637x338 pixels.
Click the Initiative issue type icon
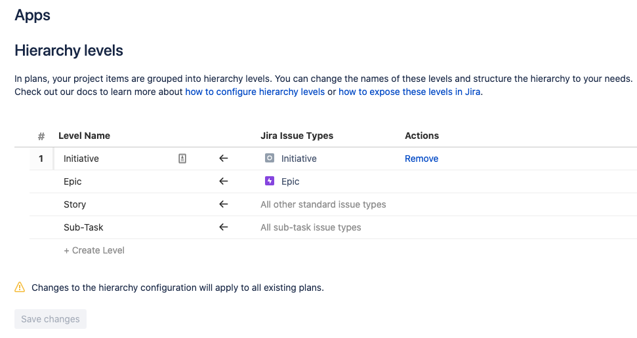coord(270,158)
